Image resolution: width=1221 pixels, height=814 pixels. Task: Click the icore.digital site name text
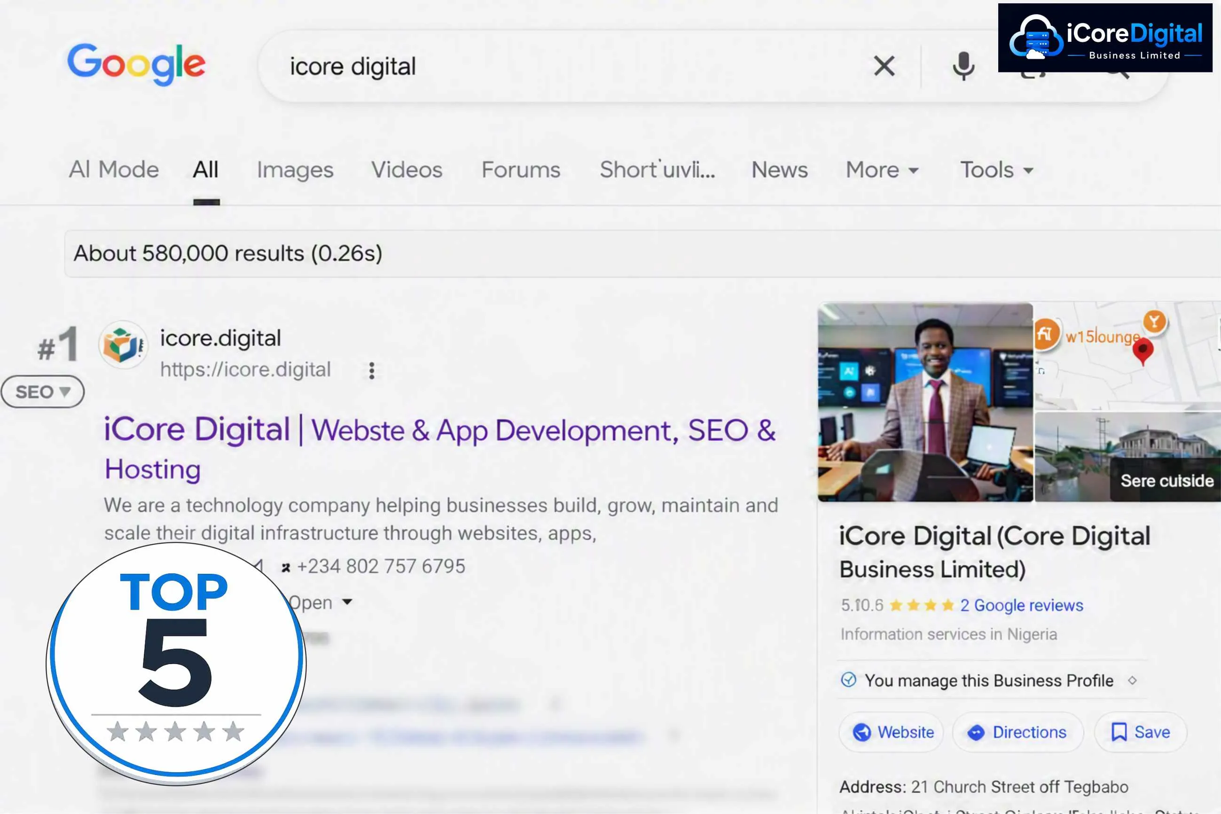tap(220, 338)
